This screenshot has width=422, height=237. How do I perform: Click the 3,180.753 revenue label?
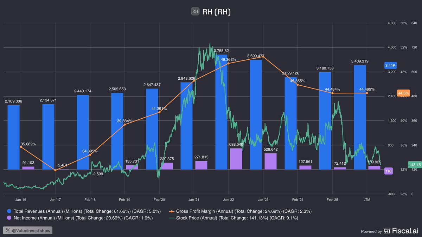coord(325,68)
